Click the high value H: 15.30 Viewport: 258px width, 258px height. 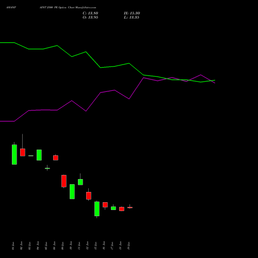132,13
